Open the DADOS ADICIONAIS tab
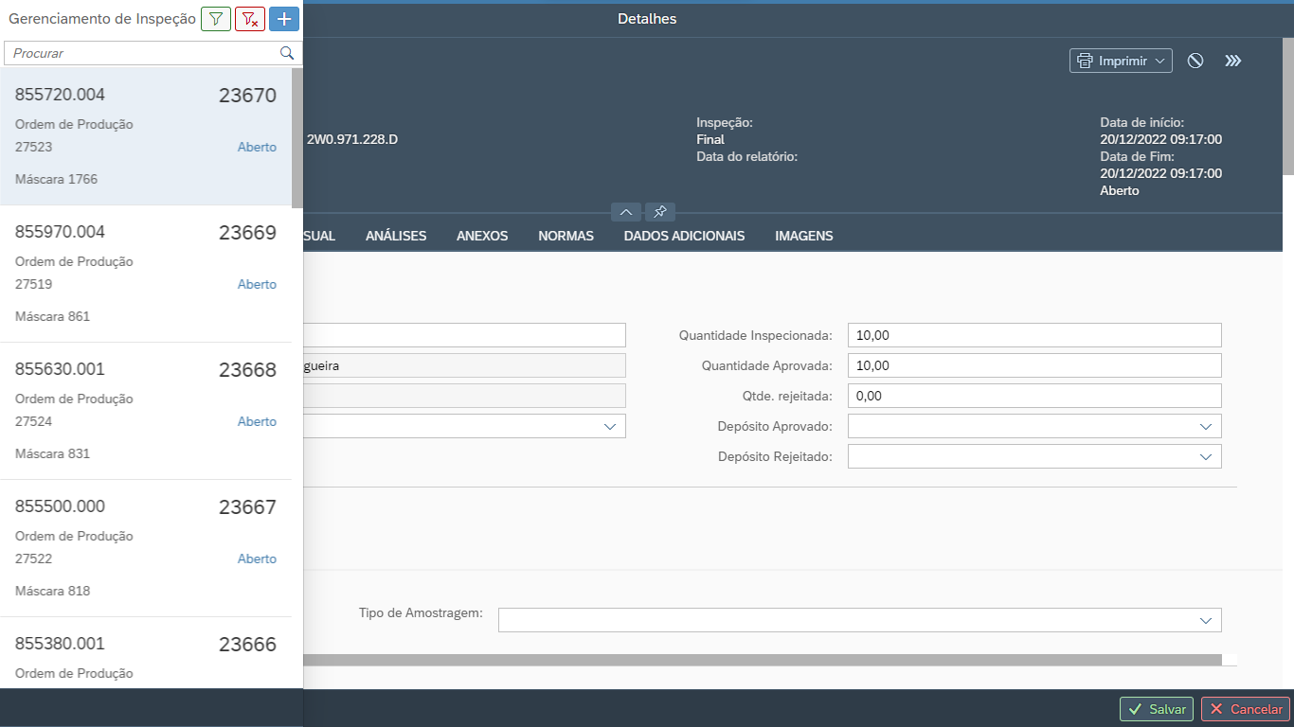This screenshot has height=727, width=1294. click(x=684, y=236)
